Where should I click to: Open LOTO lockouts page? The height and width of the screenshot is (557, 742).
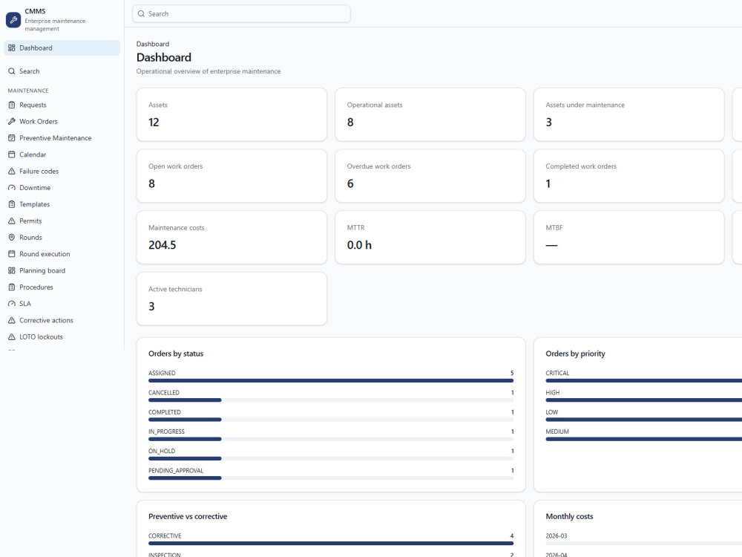pos(62,336)
